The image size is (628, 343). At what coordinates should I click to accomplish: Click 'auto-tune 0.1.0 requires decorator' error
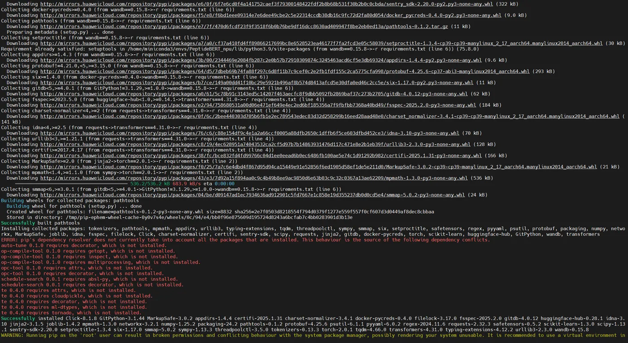[x=84, y=245]
